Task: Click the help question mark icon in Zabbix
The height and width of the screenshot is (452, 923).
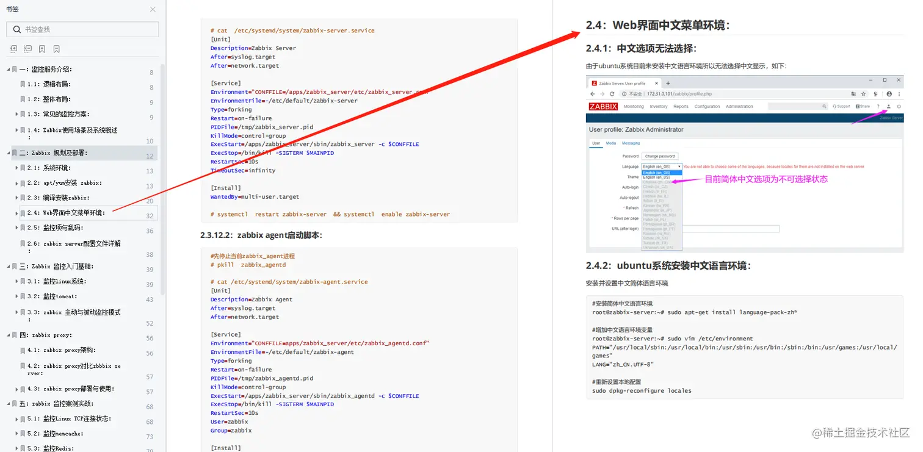Action: (x=878, y=106)
